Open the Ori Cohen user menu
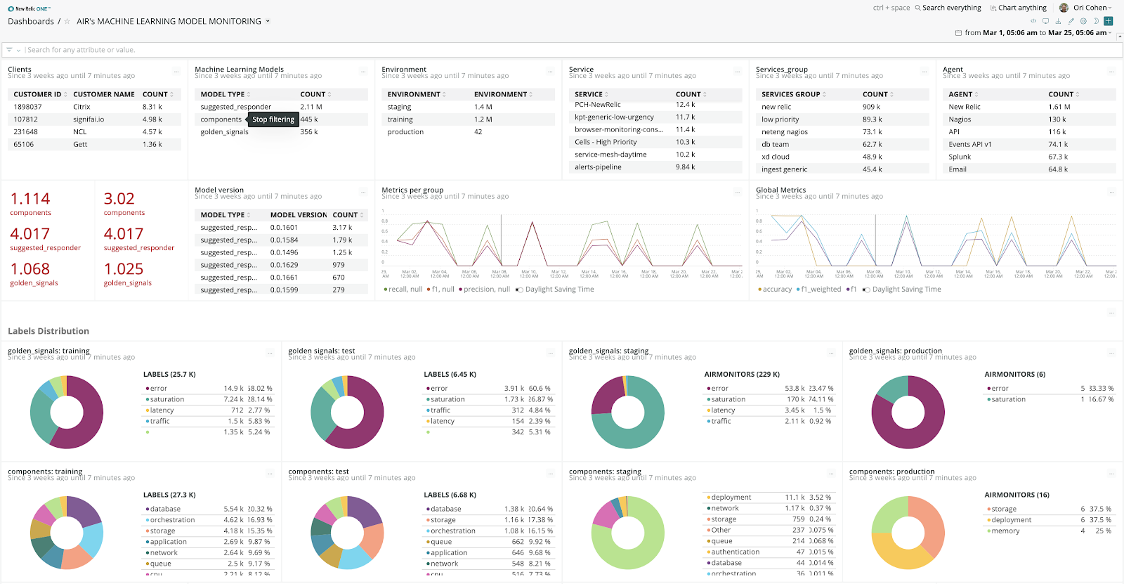 tap(1092, 8)
